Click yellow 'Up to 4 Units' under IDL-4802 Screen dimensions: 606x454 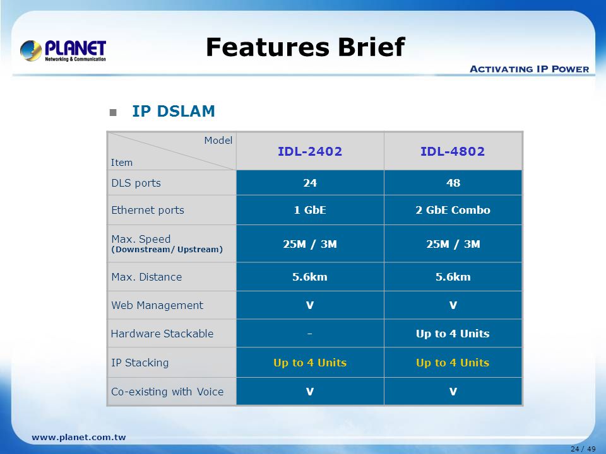point(453,363)
